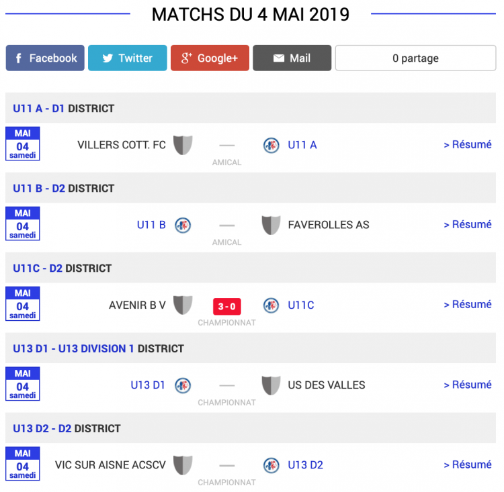Click the U11 B club crest icon
Viewport: 504px width, 492px height.
pyautogui.click(x=183, y=225)
